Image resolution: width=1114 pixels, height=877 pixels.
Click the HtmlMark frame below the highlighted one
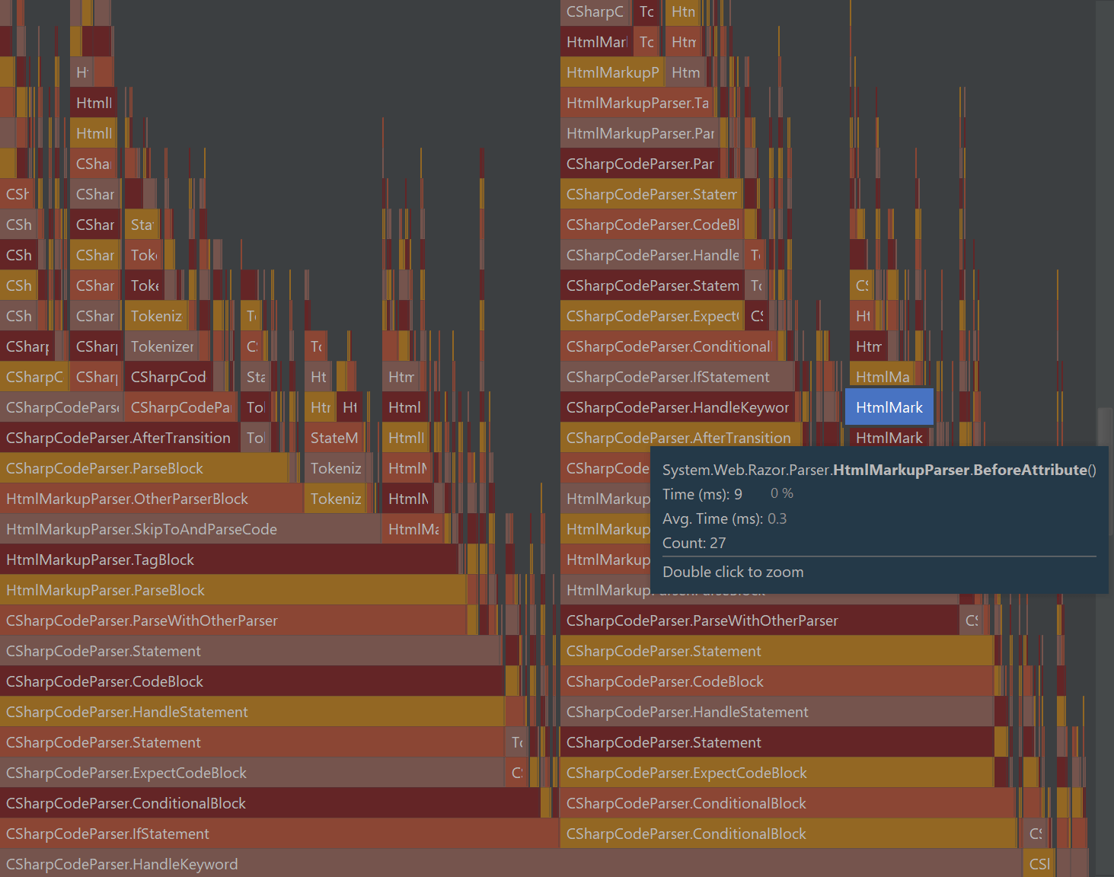pyautogui.click(x=888, y=438)
